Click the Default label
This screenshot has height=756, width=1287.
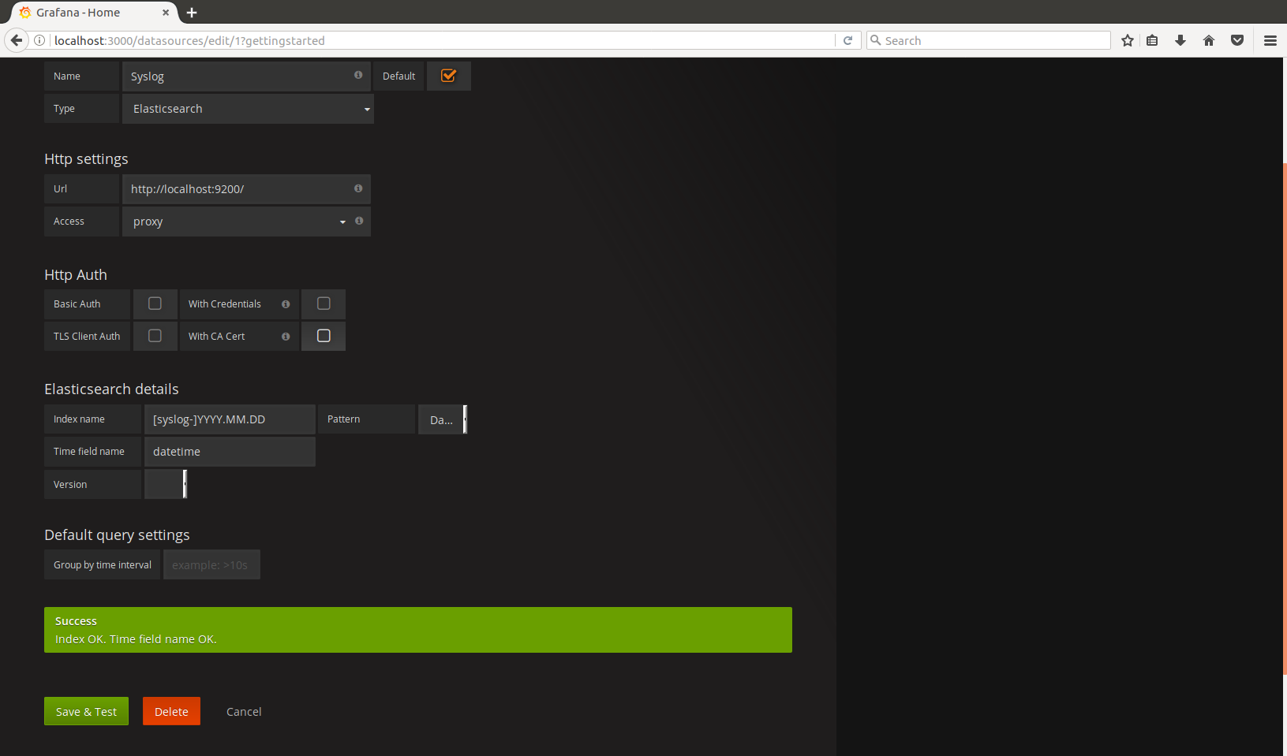[398, 76]
